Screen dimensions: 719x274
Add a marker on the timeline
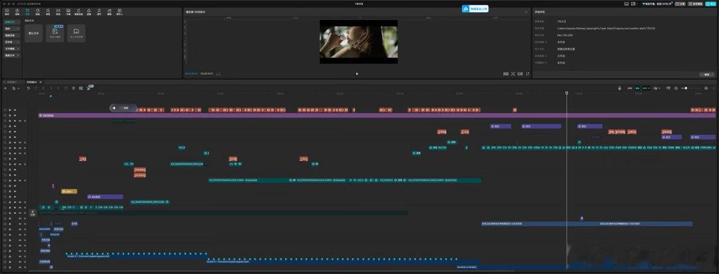73,88
